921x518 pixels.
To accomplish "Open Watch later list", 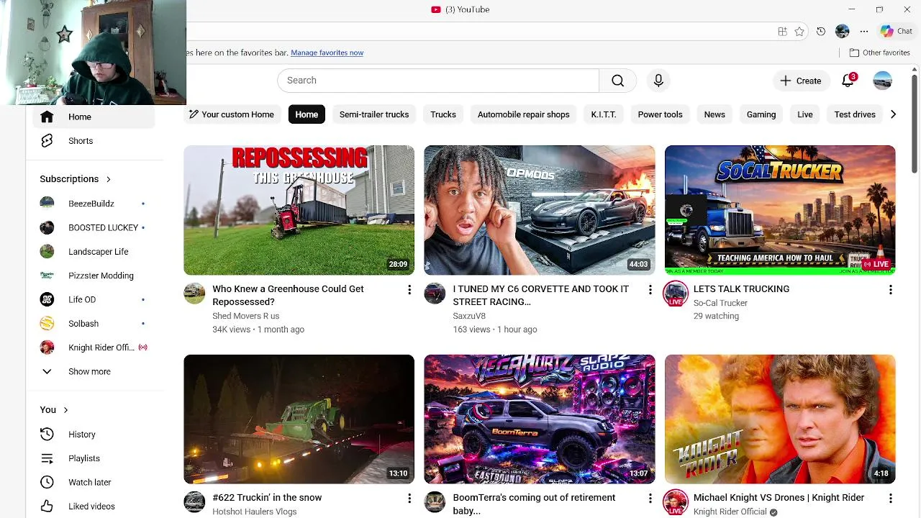I will point(94,482).
